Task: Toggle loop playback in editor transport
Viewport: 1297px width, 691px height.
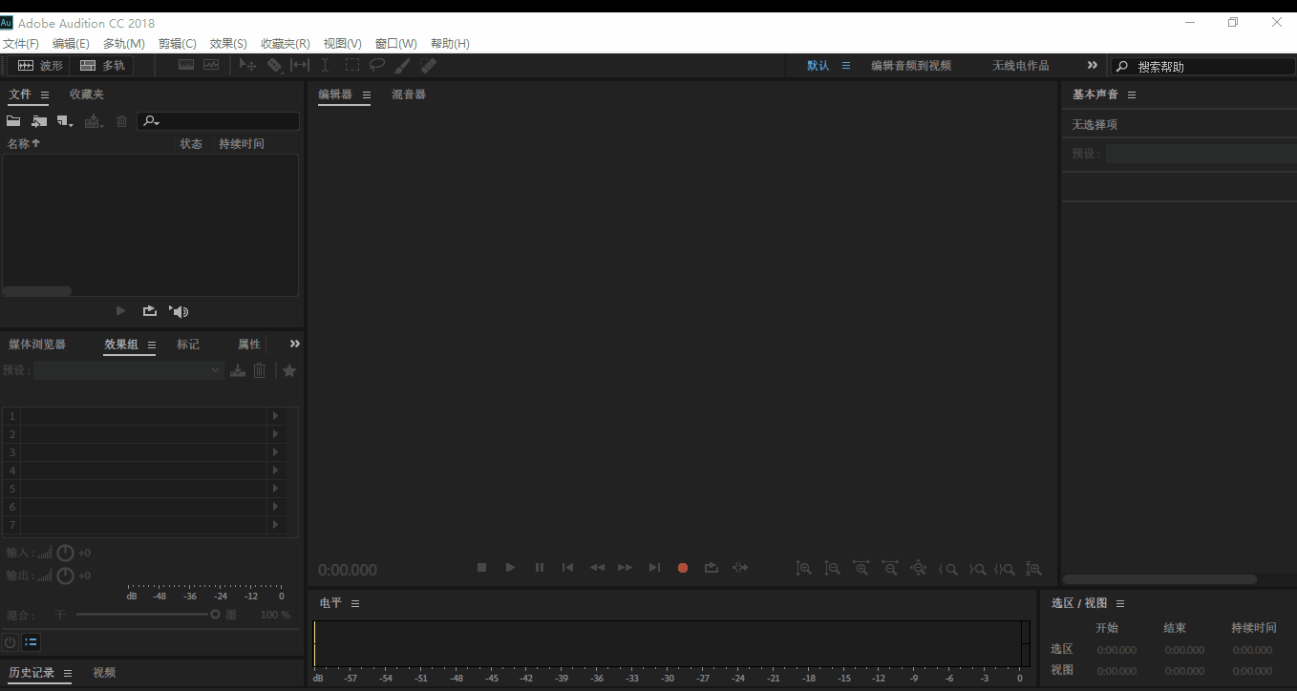Action: tap(712, 568)
